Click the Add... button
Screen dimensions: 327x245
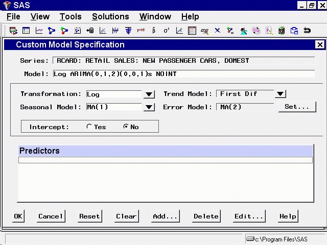click(165, 216)
